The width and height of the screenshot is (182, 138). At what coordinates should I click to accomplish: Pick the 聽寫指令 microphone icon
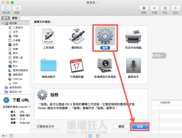pos(133,65)
